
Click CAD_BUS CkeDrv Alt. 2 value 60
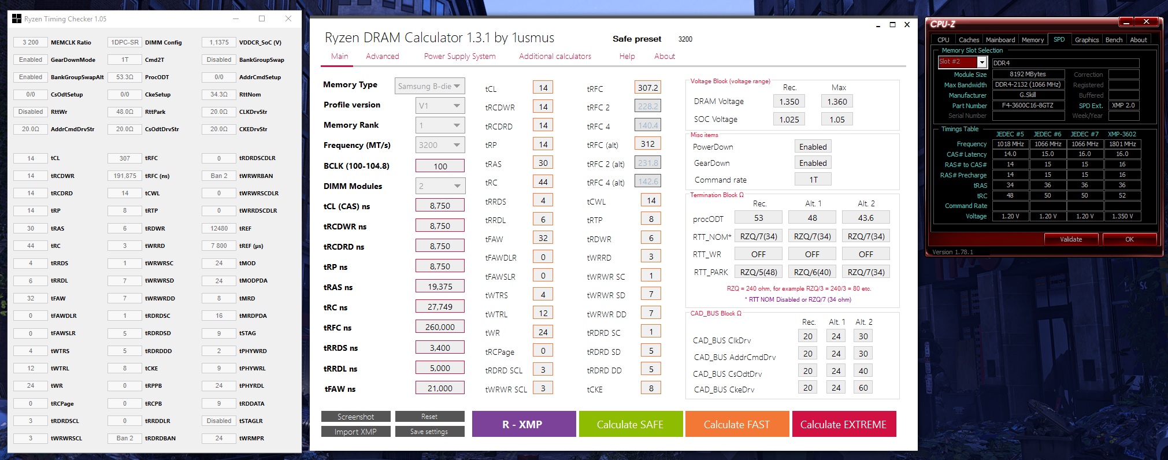click(863, 388)
